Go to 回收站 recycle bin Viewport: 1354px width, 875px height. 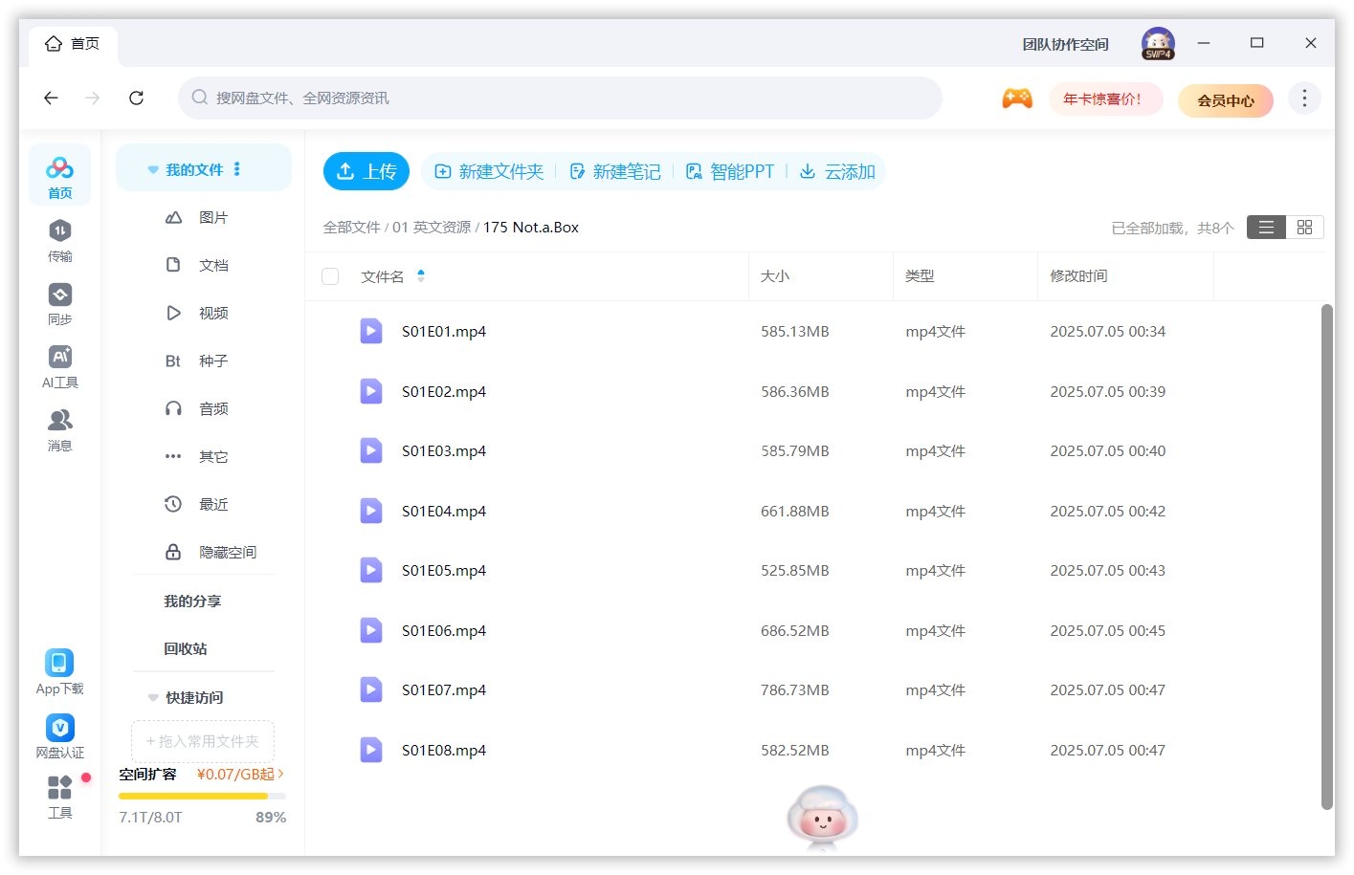coord(185,648)
